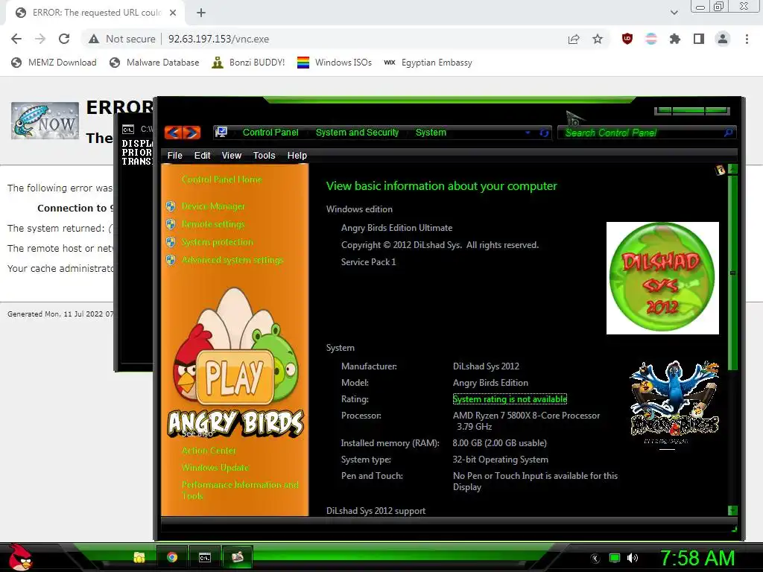Image resolution: width=763 pixels, height=572 pixels.
Task: Click the 'Angry Birds Edition Ultimate' text
Action: click(x=396, y=228)
